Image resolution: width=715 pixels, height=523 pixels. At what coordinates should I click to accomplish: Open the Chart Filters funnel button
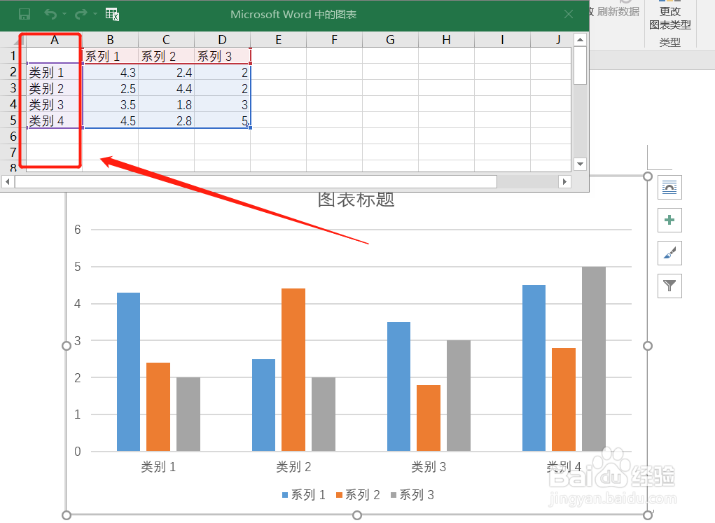[669, 286]
